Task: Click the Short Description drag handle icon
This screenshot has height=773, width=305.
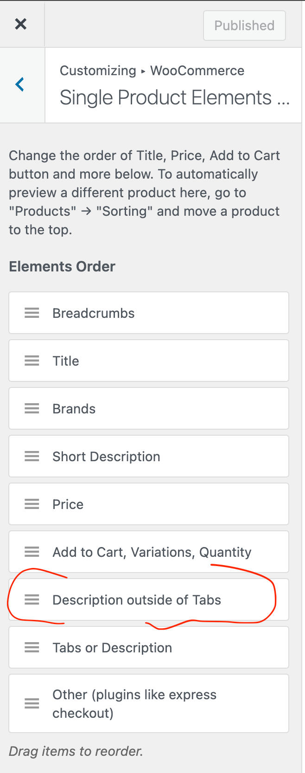Action: [x=32, y=457]
